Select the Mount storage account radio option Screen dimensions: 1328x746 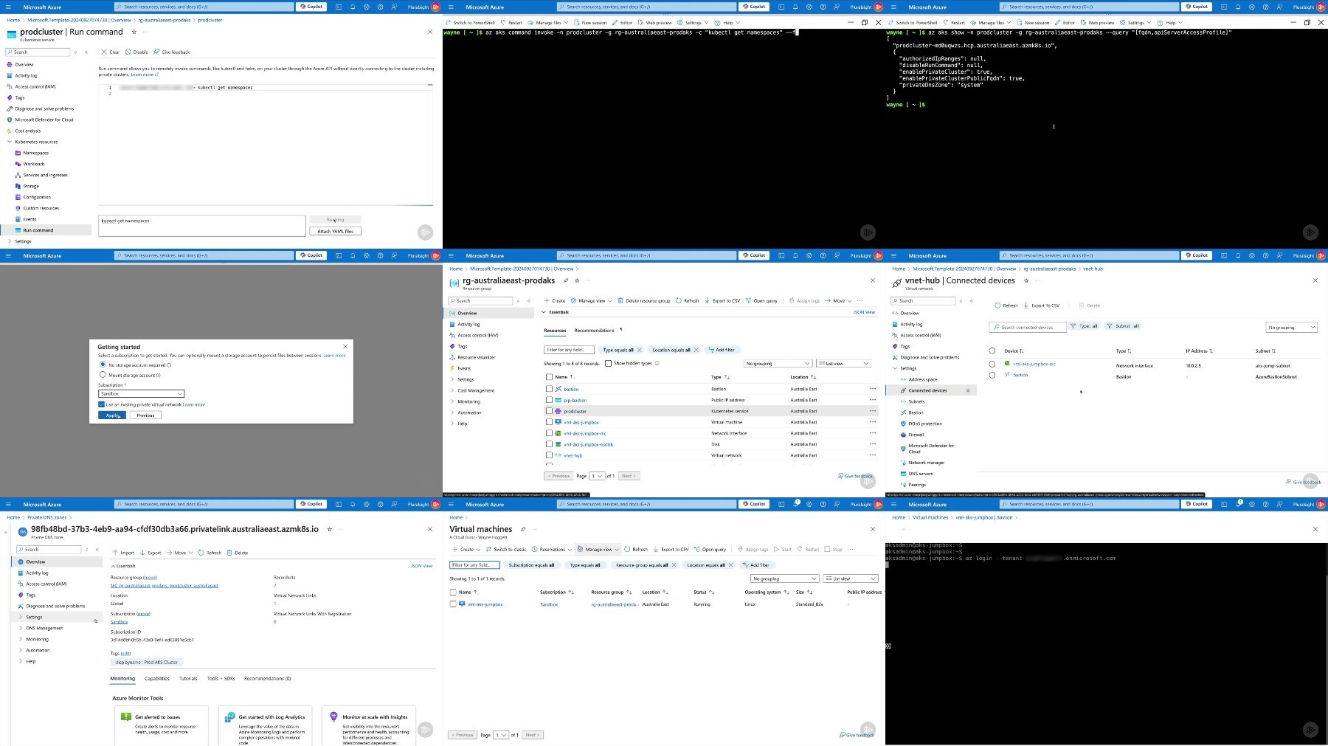pos(103,375)
